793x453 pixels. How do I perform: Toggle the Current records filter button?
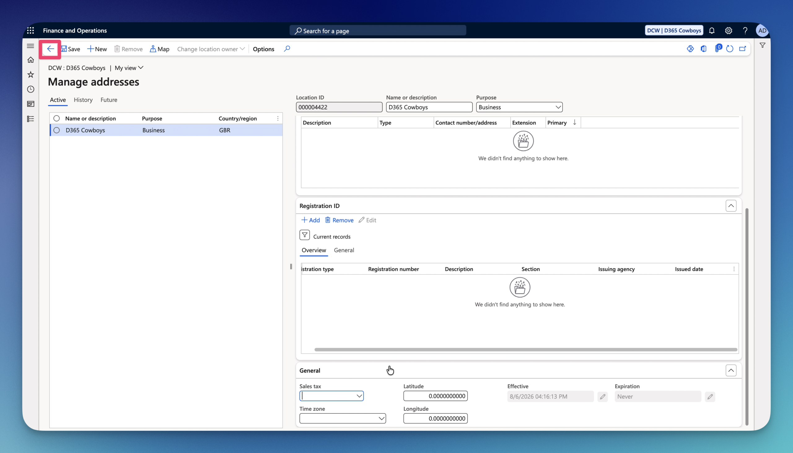(304, 235)
